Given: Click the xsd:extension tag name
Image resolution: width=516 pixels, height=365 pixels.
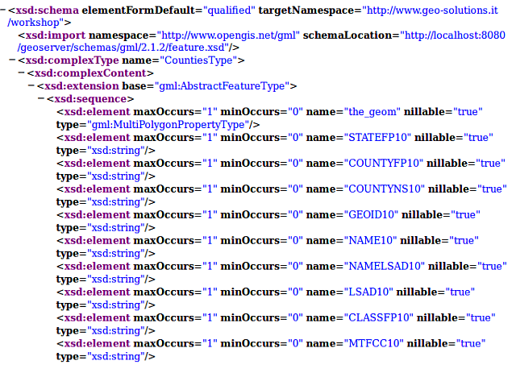Looking at the screenshot, I should [81, 86].
